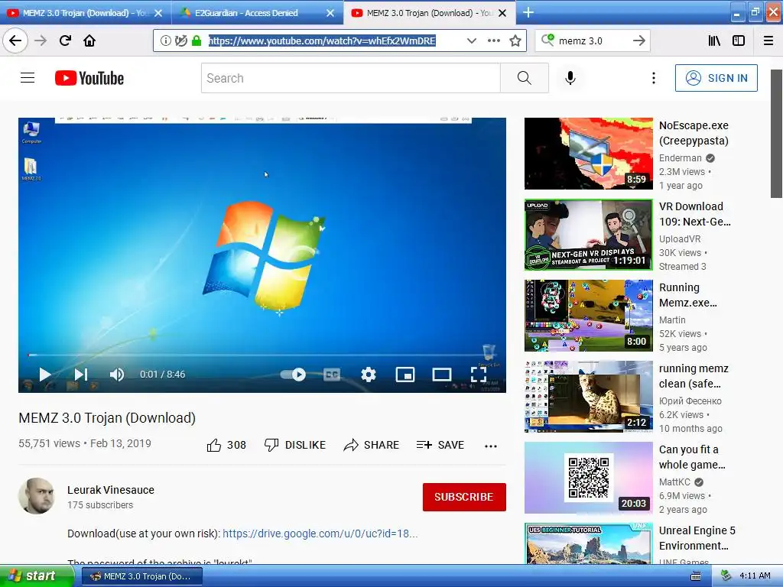Open running memz clean video title
Viewport: 783px width, 587px height.
694,376
